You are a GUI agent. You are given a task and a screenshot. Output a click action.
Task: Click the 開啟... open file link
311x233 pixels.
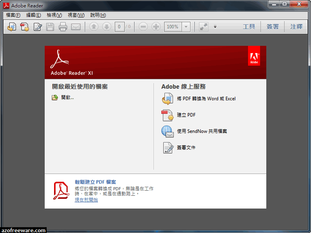click(x=67, y=97)
